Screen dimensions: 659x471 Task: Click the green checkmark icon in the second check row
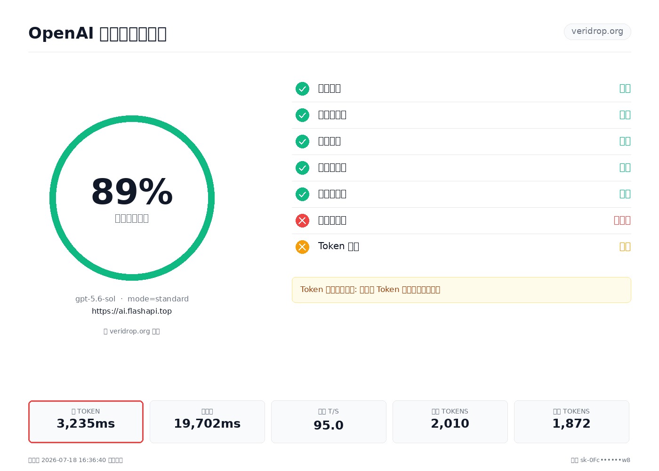[302, 115]
